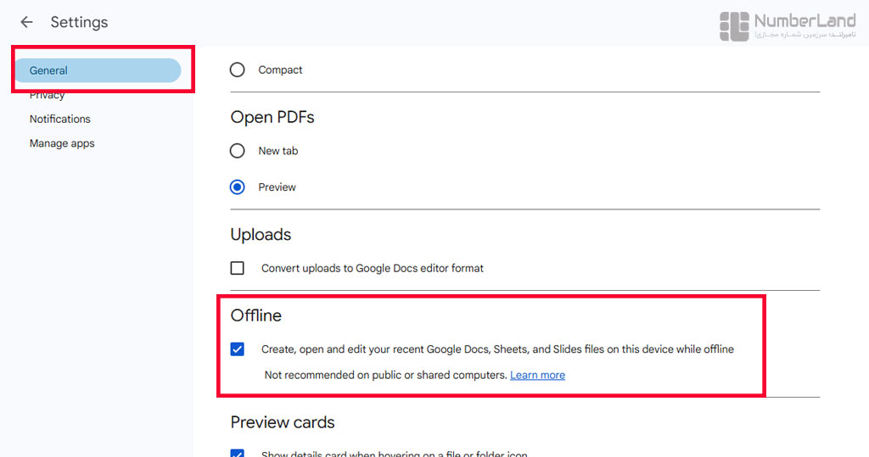Viewport: 869px width, 457px height.
Task: Toggle the Offline access checkbox
Action: (x=238, y=349)
